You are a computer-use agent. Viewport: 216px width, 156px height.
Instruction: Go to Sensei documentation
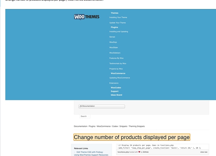(x=112, y=37)
